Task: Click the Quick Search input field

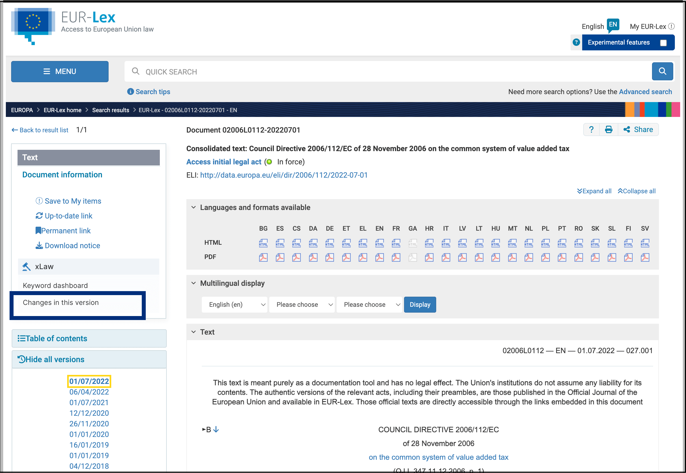Action: pyautogui.click(x=386, y=72)
